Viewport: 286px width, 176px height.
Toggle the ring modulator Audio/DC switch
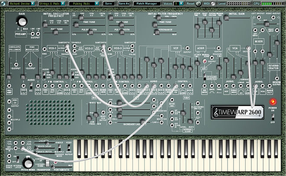click(x=31, y=86)
